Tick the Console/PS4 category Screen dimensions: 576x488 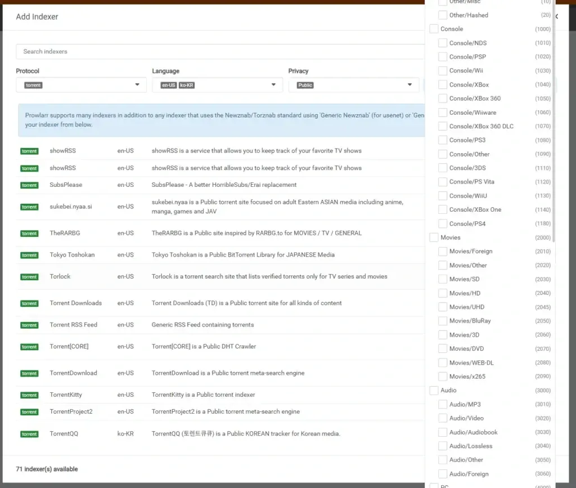442,223
